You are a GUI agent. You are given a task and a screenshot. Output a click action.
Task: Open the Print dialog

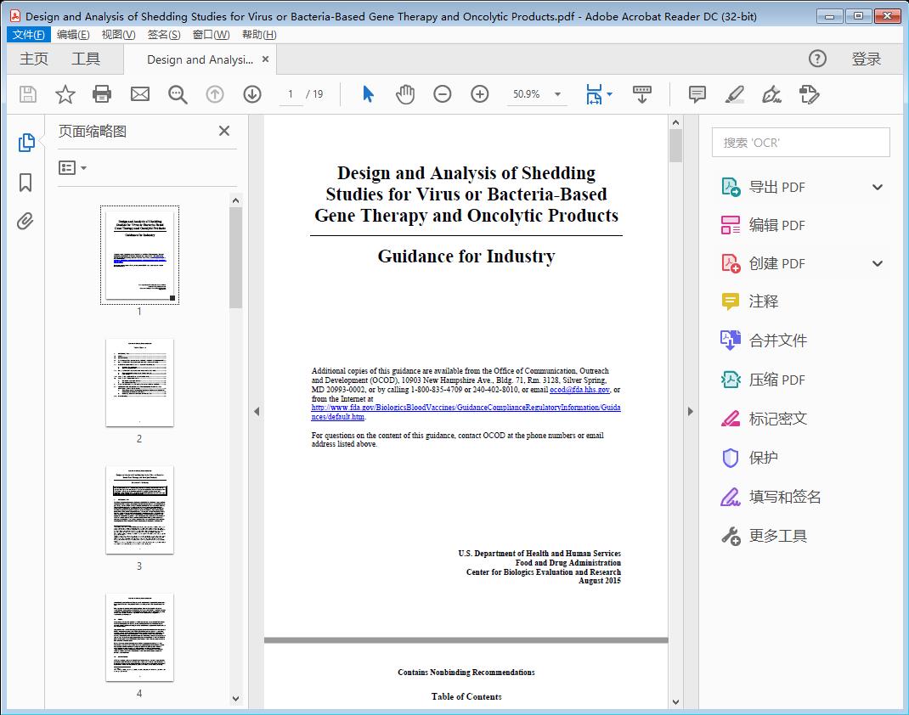[102, 93]
